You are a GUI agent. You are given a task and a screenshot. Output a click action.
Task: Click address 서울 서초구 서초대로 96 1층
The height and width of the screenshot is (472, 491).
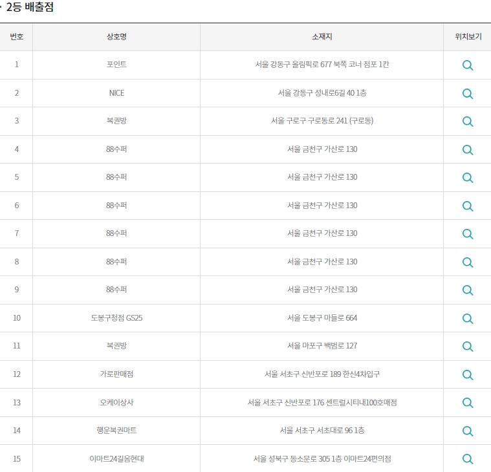click(322, 431)
